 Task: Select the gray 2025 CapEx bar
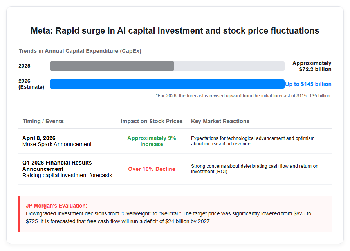coord(112,66)
